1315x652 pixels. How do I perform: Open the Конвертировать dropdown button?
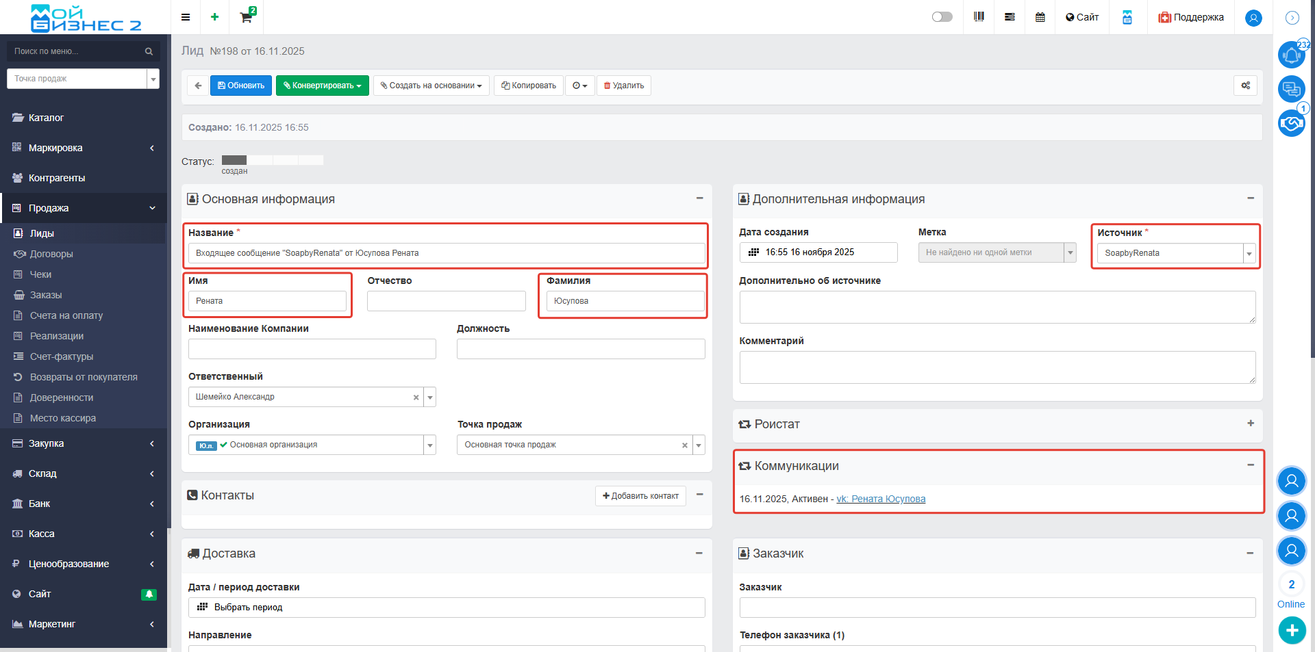(x=322, y=86)
